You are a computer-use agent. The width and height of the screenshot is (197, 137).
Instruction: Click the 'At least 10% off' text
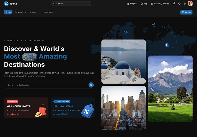(60, 114)
